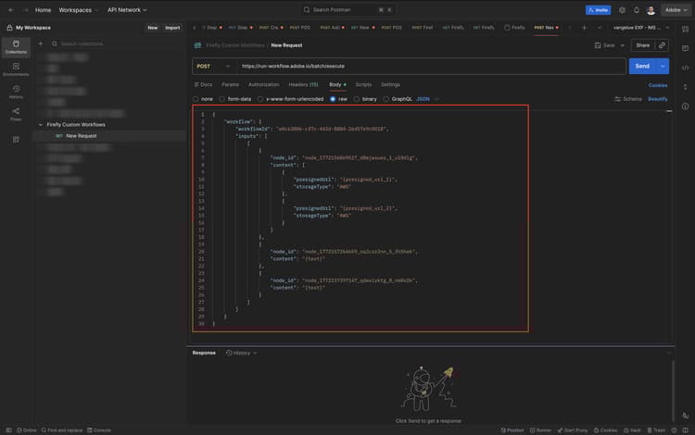695x435 pixels.
Task: Click the Beautify link
Action: [x=657, y=98]
